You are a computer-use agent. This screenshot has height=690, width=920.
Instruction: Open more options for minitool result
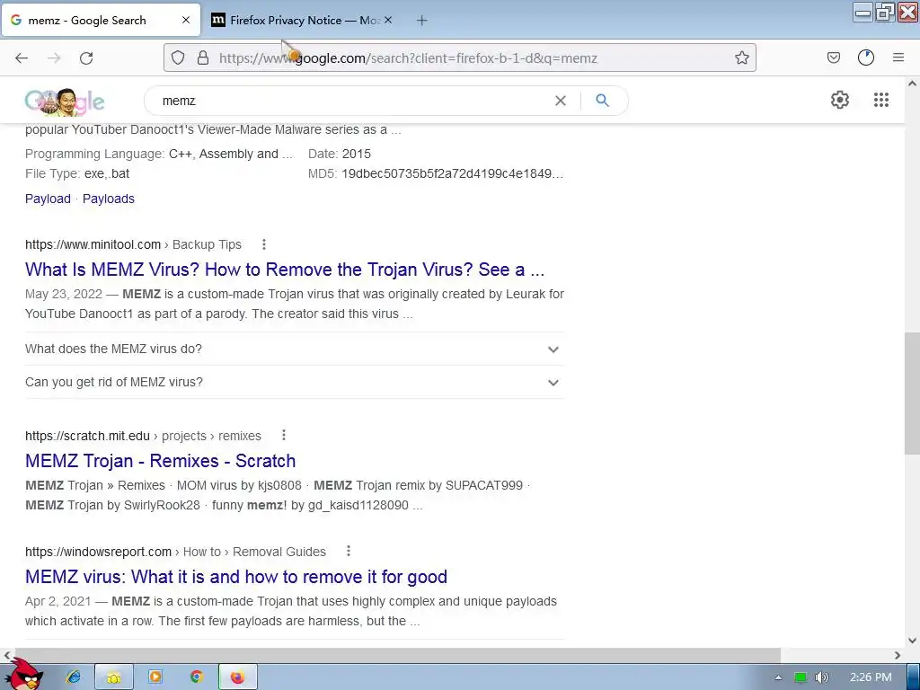click(264, 244)
